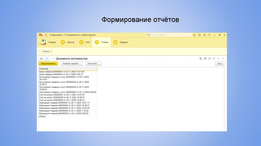Open favorites star in title bar
Screen dimensions: 261x146
204,35
